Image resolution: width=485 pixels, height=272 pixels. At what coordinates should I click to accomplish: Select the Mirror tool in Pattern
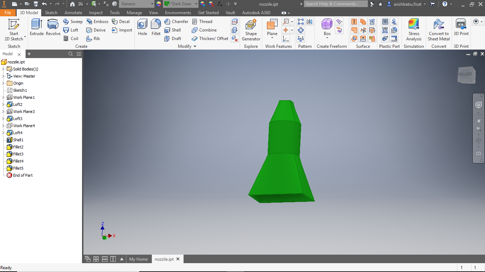point(310,22)
